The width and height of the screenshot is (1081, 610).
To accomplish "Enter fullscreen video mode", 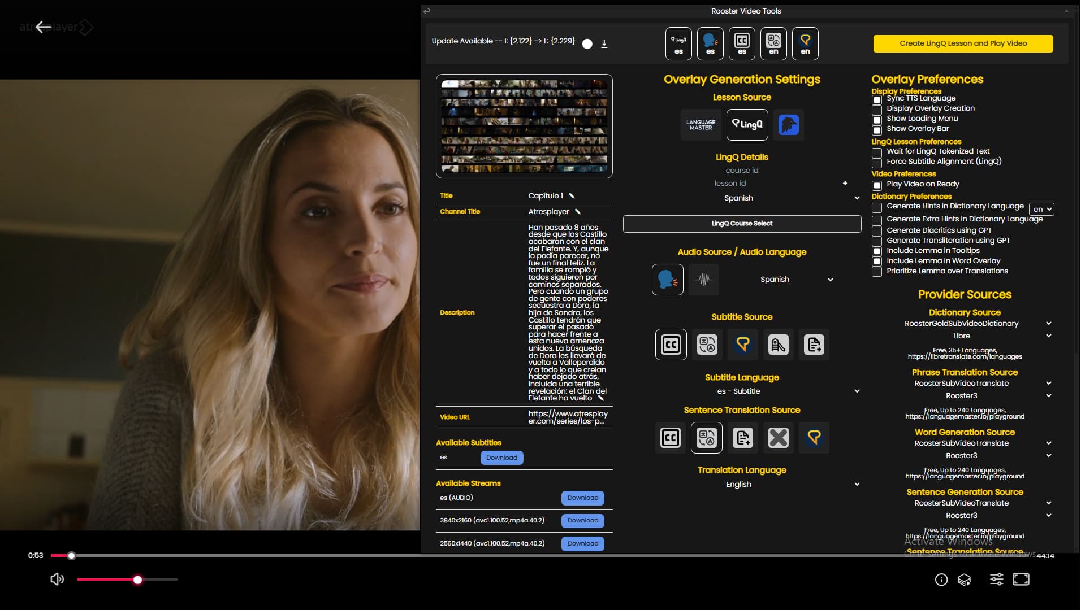I will [x=1021, y=579].
